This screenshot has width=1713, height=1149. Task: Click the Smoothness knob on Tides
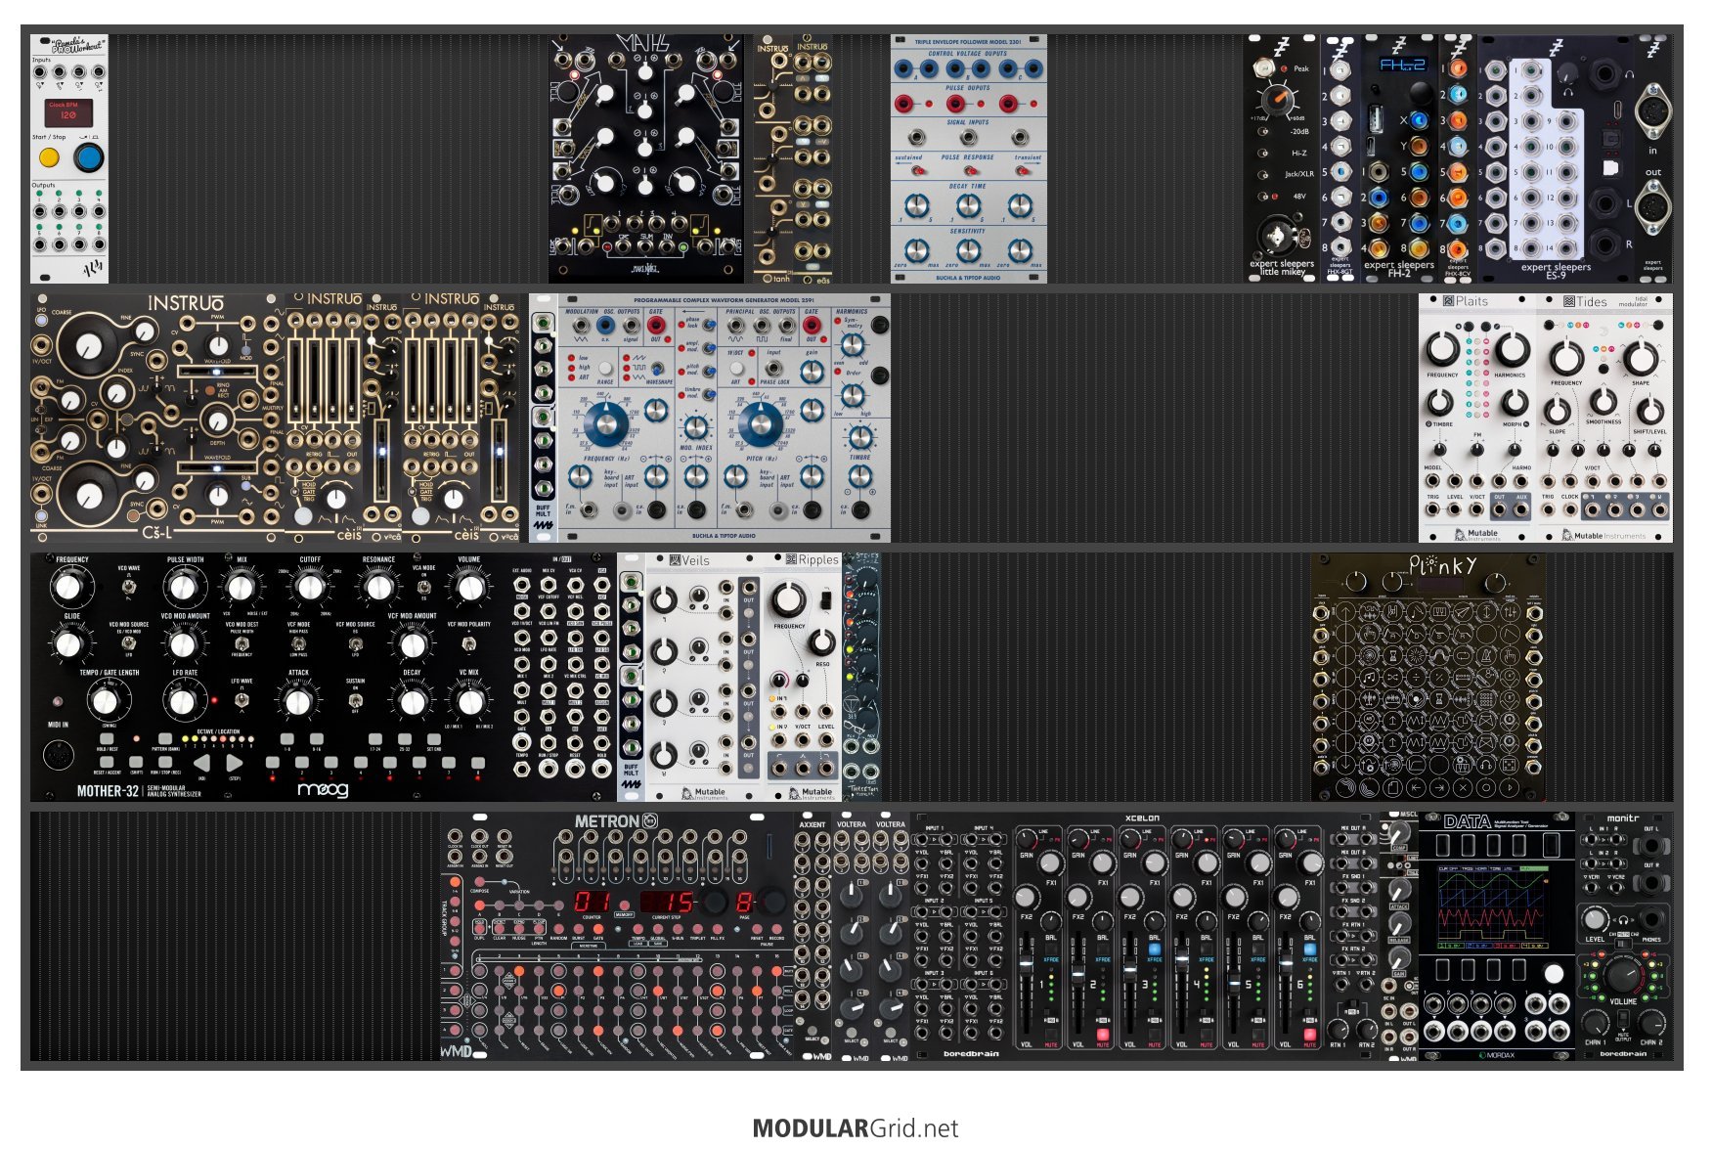click(x=1603, y=401)
